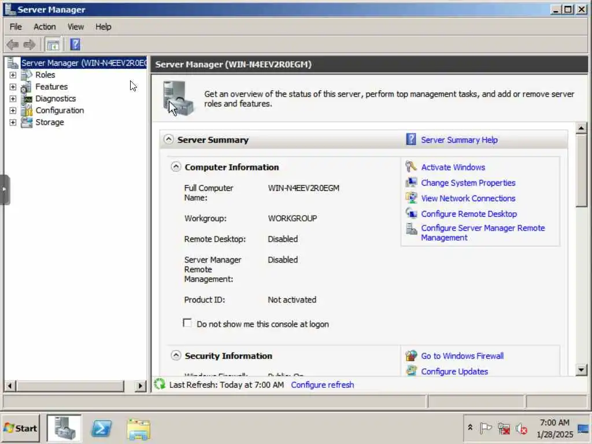592x444 pixels.
Task: Click the Change System Properties link
Action: [468, 183]
